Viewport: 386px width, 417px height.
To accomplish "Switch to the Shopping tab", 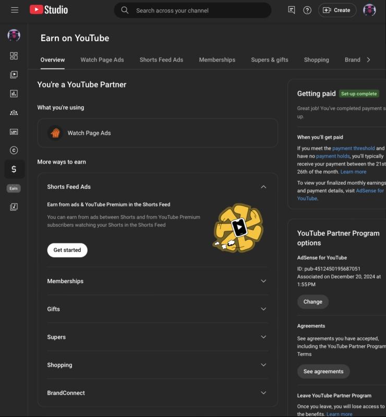I will tap(317, 60).
